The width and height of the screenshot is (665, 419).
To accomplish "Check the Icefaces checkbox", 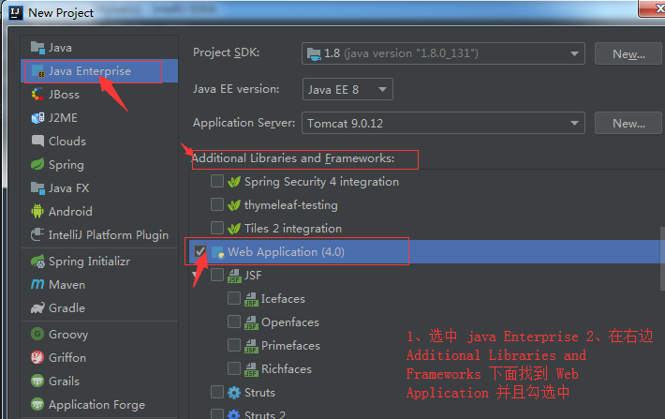I will pos(234,298).
